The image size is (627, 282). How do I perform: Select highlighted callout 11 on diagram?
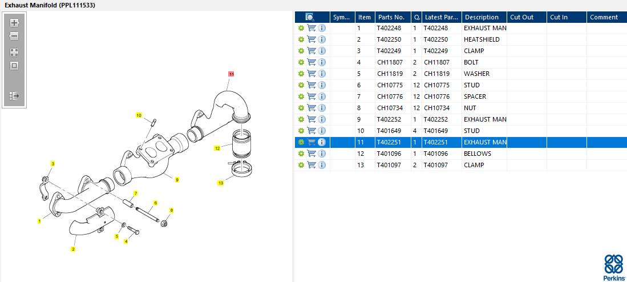[x=231, y=74]
